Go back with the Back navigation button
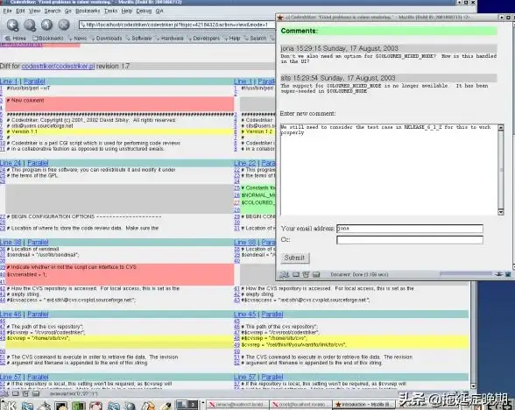The image size is (515, 410). point(12,25)
